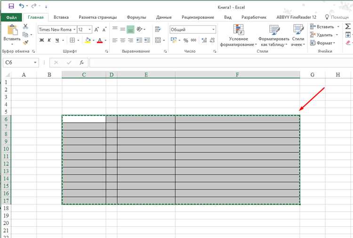Open Format as Table (Форматировать как таблицу)
The image size is (353, 238).
pyautogui.click(x=274, y=36)
